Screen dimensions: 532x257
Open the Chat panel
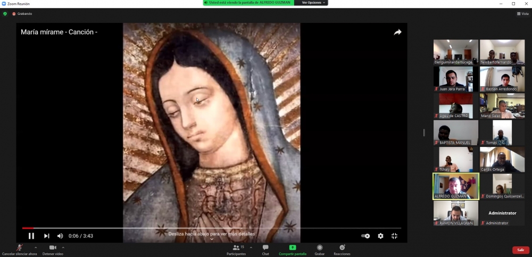point(265,250)
